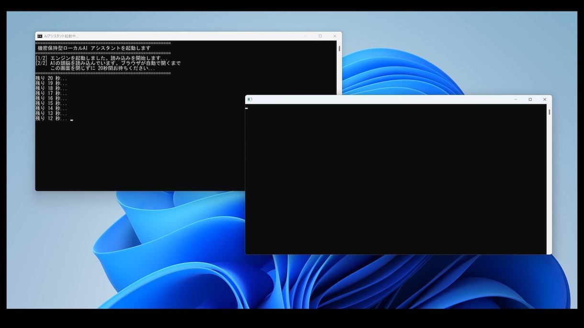The width and height of the screenshot is (584, 328).
Task: Click the countdown line 残り 15 秒...
Action: (51, 103)
